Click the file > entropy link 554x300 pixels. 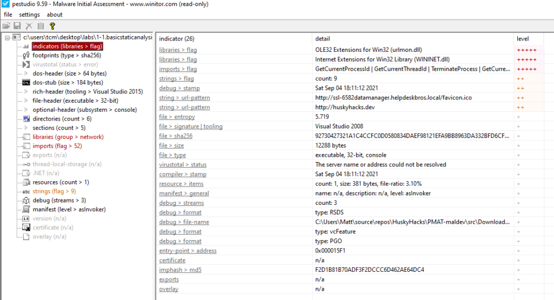pos(177,117)
